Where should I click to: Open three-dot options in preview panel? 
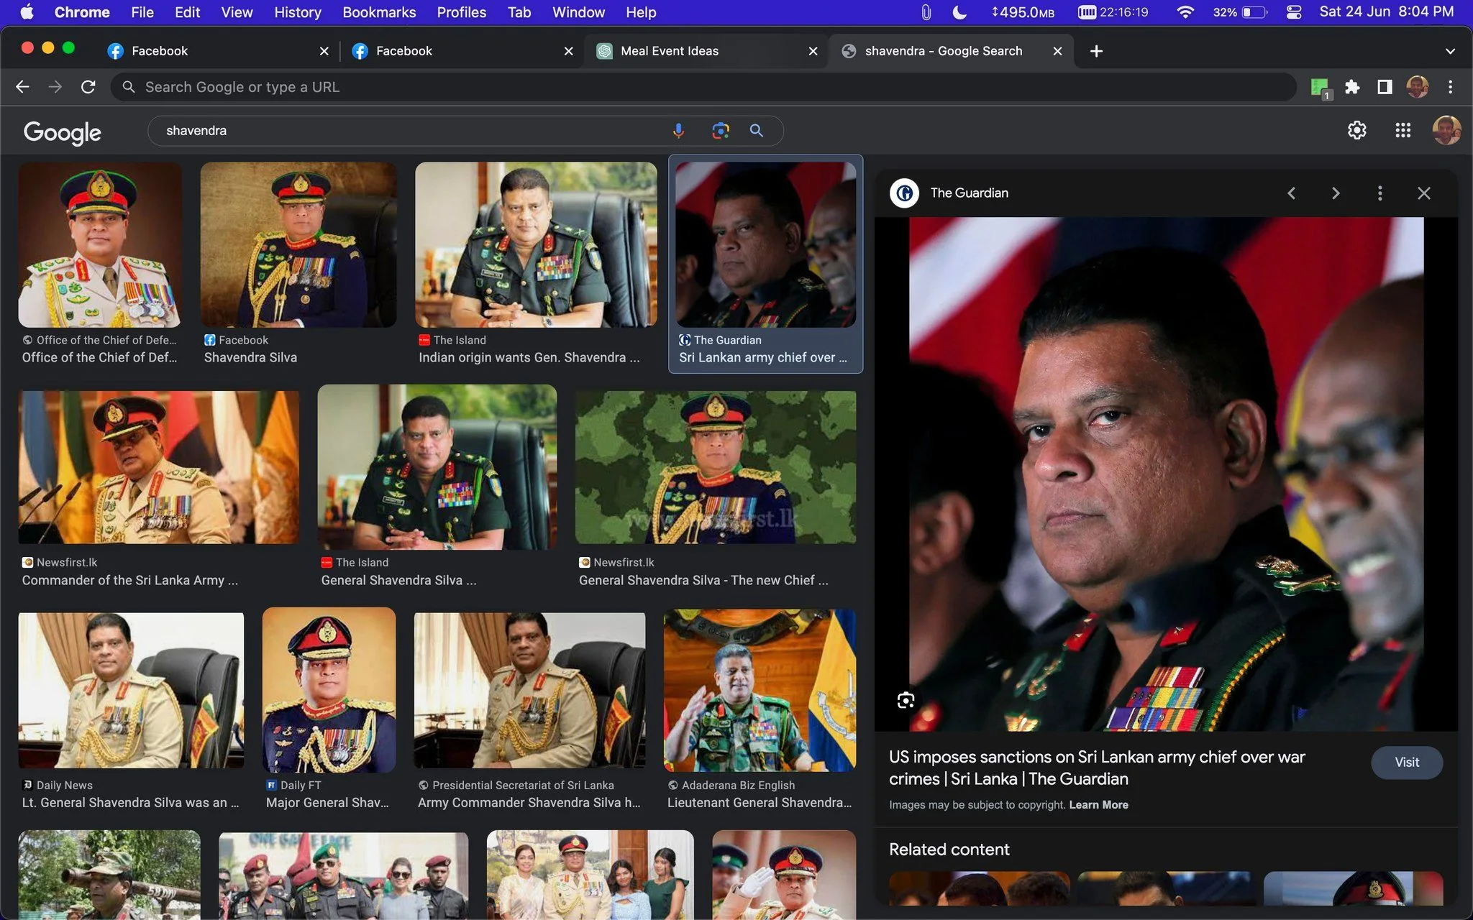1379,193
